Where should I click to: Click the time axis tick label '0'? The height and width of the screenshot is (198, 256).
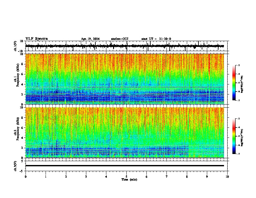point(26,177)
